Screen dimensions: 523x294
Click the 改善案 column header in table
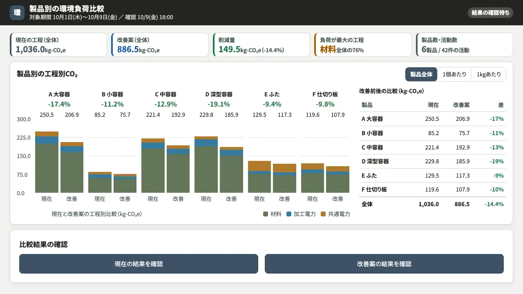click(461, 105)
